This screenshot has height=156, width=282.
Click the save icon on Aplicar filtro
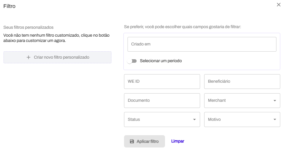coord(132,141)
